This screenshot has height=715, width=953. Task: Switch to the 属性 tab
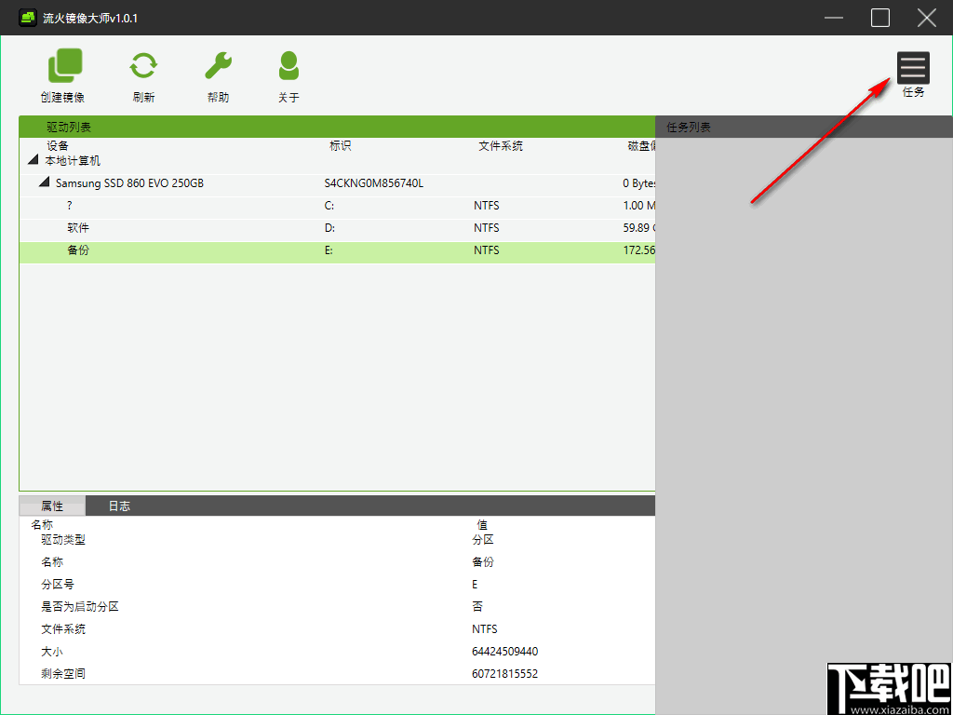tap(52, 506)
